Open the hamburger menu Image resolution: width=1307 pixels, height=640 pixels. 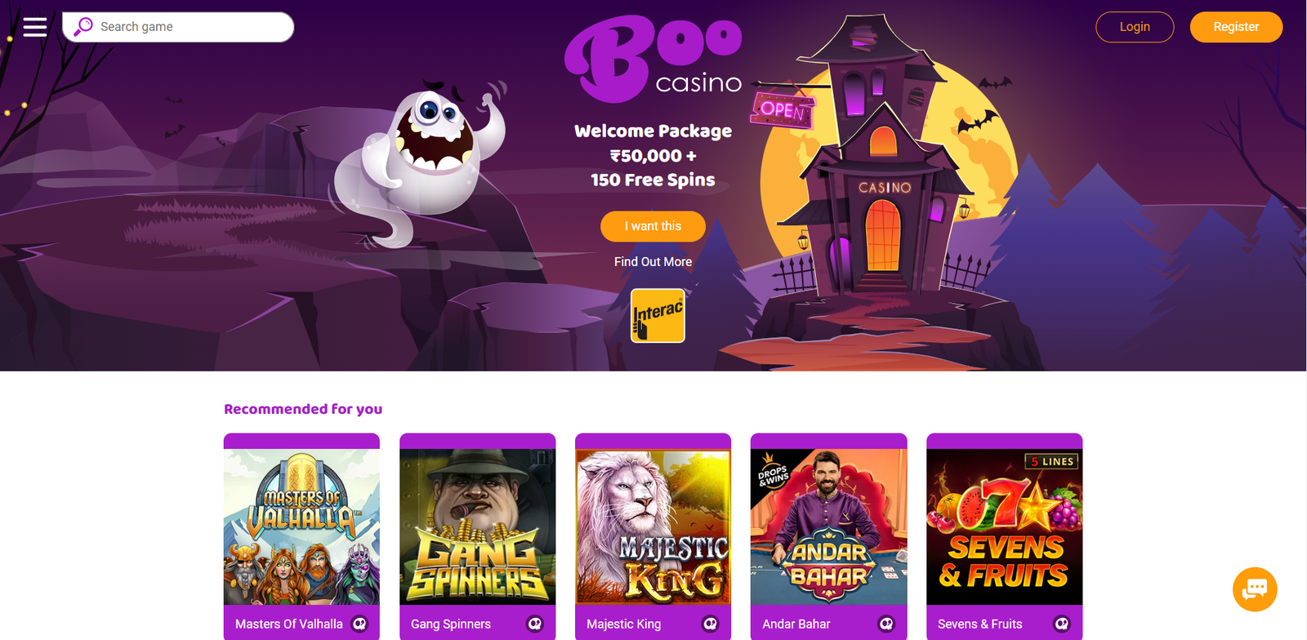[x=35, y=27]
